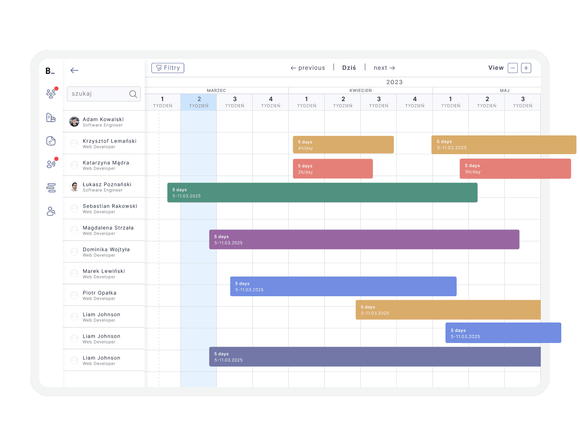Select the highlighted week 2 of Marzec
The width and height of the screenshot is (580, 445).
tap(199, 102)
